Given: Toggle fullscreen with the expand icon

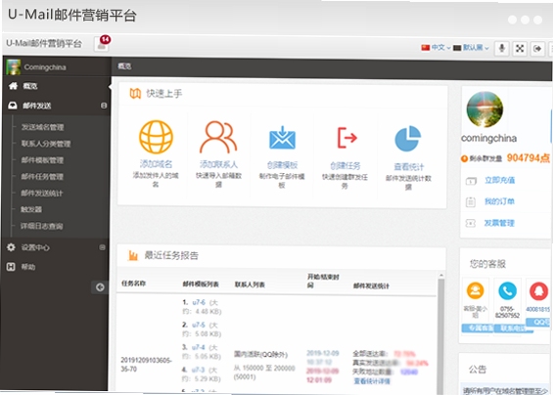Looking at the screenshot, I should click(520, 49).
